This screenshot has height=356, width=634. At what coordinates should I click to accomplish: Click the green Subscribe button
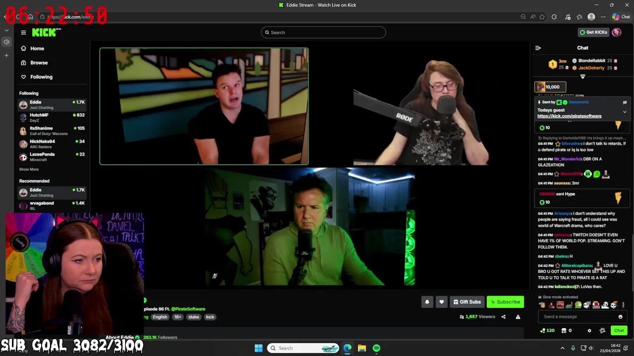click(505, 302)
